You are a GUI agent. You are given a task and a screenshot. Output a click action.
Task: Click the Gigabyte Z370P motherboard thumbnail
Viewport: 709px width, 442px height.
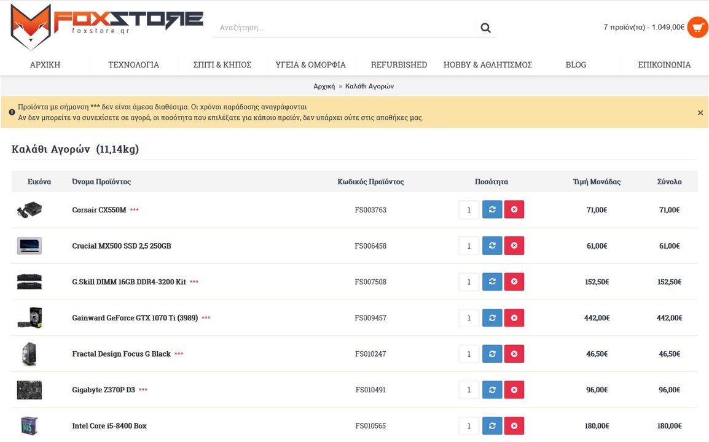pyautogui.click(x=29, y=390)
